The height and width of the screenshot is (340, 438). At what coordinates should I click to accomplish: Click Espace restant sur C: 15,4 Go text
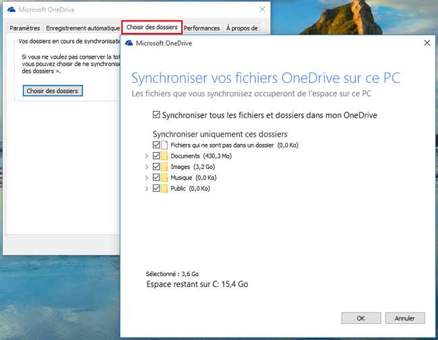(x=197, y=284)
